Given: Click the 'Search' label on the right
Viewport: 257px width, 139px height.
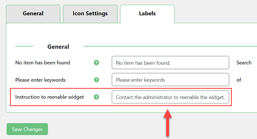Looking at the screenshot, I should coord(244,63).
